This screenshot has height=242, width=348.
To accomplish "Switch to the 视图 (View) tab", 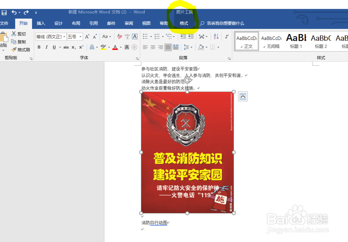I will pyautogui.click(x=146, y=23).
